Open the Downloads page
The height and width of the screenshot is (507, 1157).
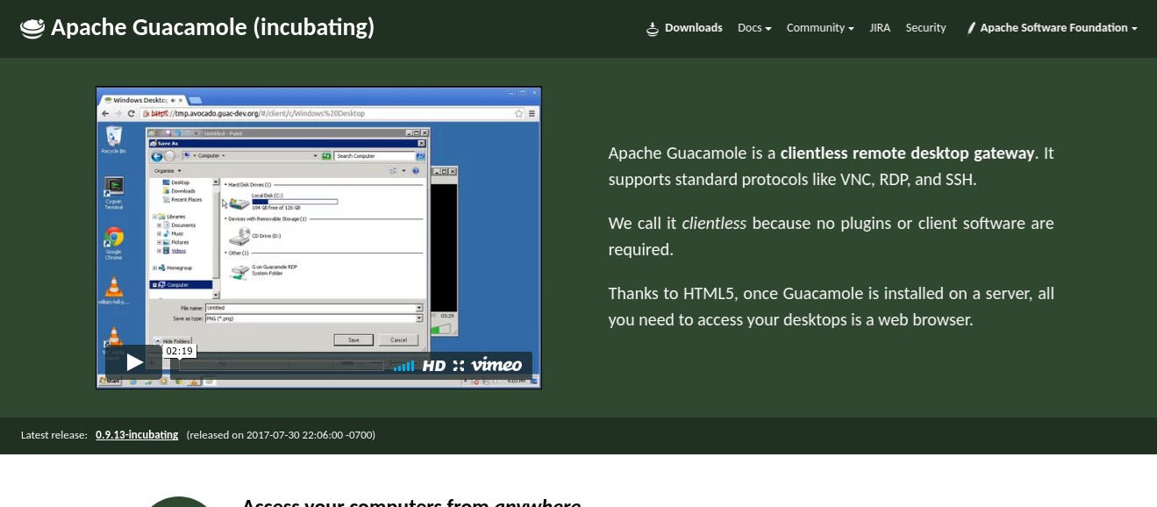(x=693, y=28)
